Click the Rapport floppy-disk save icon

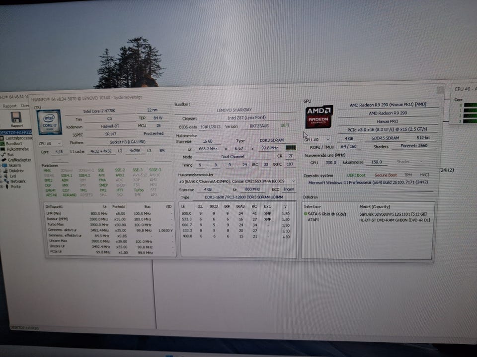[x=16, y=118]
